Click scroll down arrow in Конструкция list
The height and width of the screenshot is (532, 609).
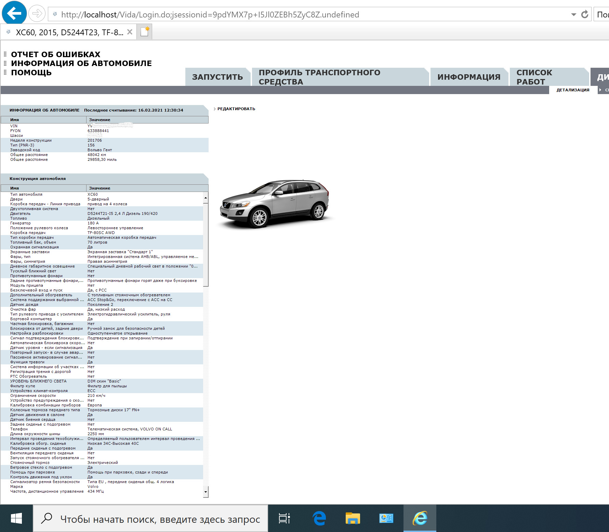pyautogui.click(x=206, y=492)
